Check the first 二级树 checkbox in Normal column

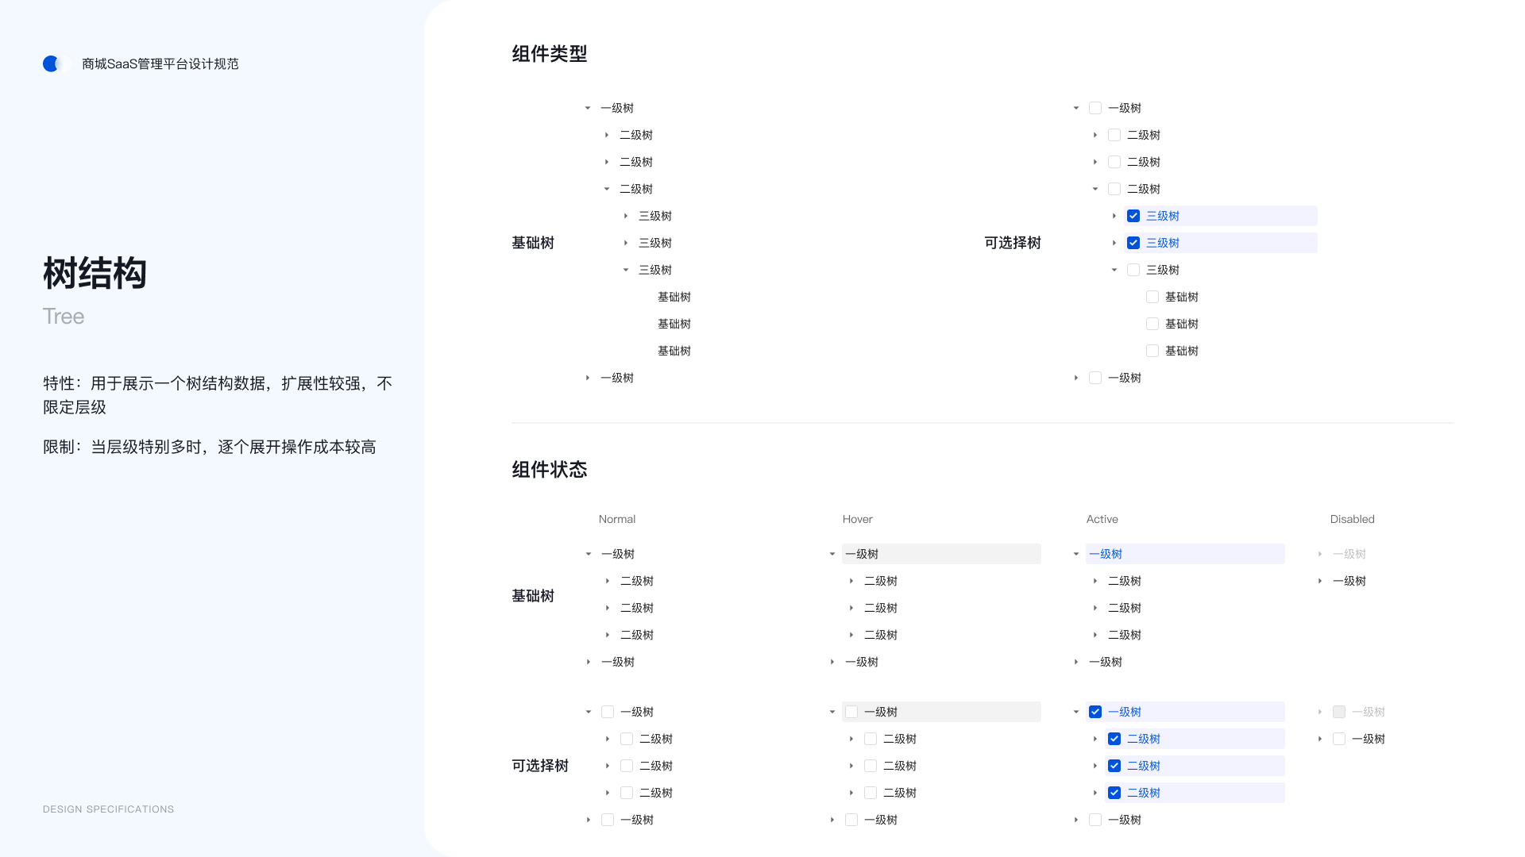coord(626,739)
